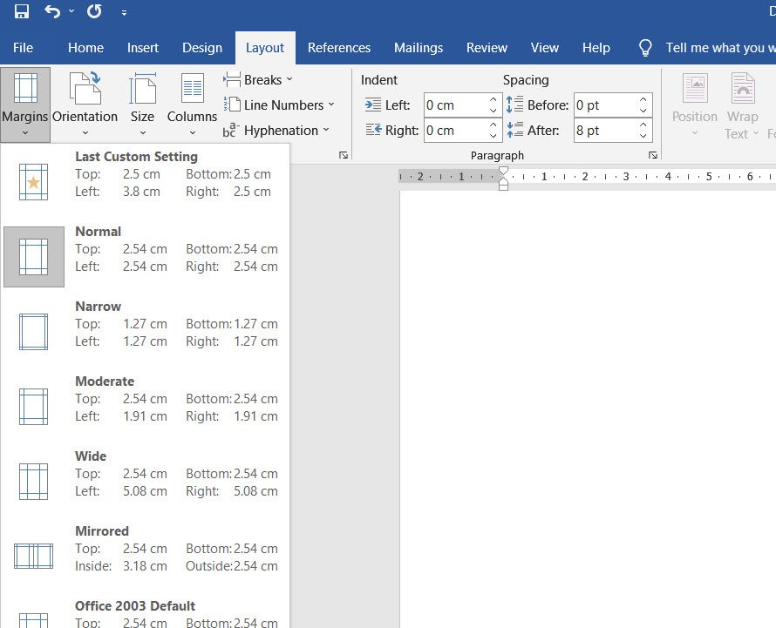Choose the Moderate margin preset
Image resolution: width=776 pixels, height=628 pixels.
point(145,406)
